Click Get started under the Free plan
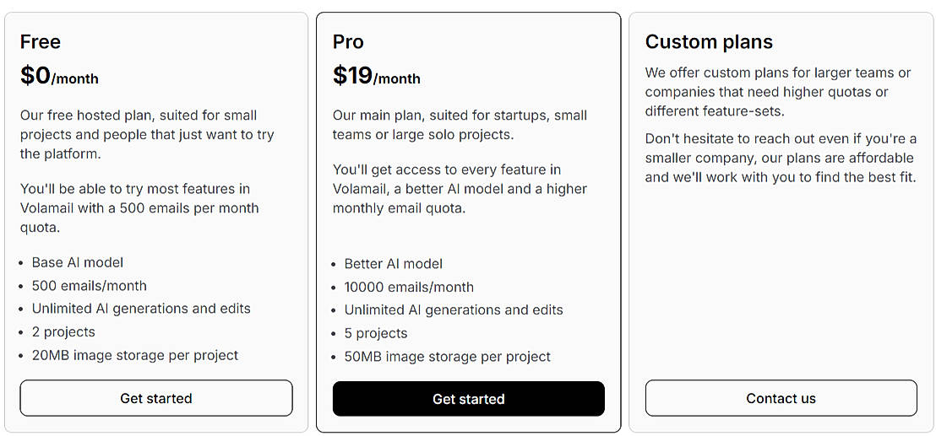936x436 pixels. [156, 398]
